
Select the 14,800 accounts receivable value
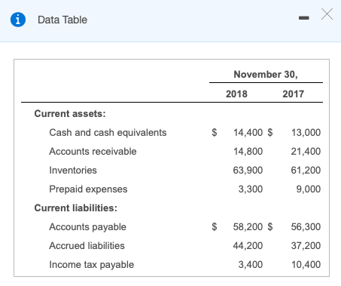pyautogui.click(x=248, y=151)
